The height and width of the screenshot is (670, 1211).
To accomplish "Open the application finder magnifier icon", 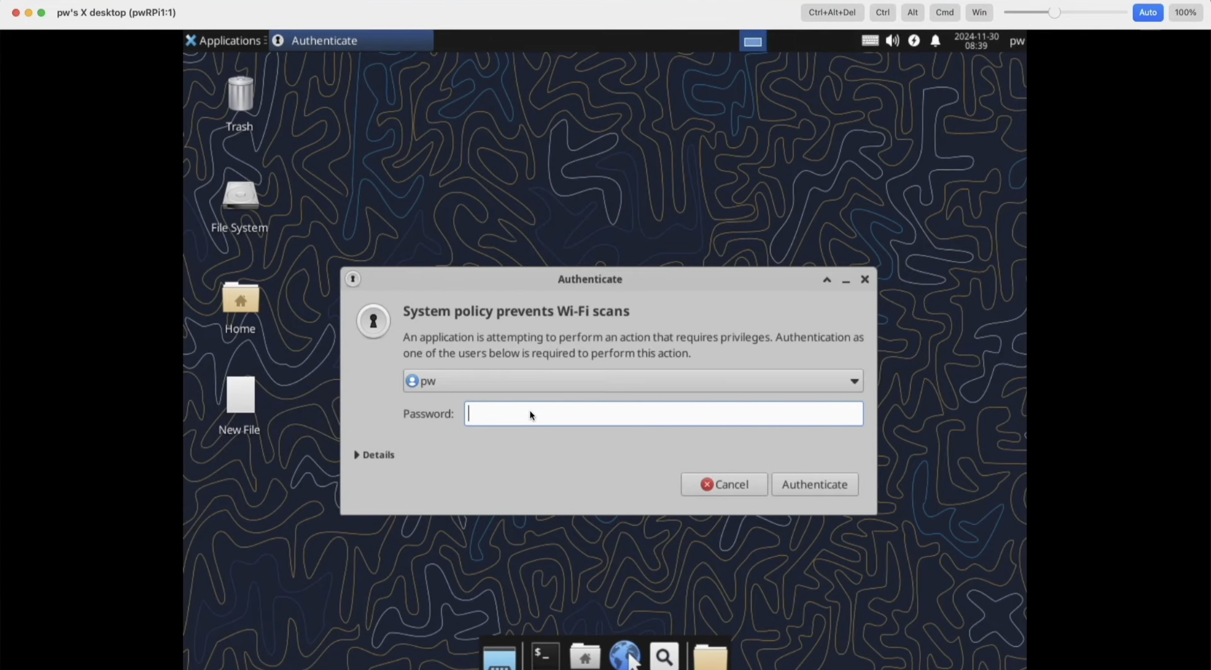I will pos(664,657).
